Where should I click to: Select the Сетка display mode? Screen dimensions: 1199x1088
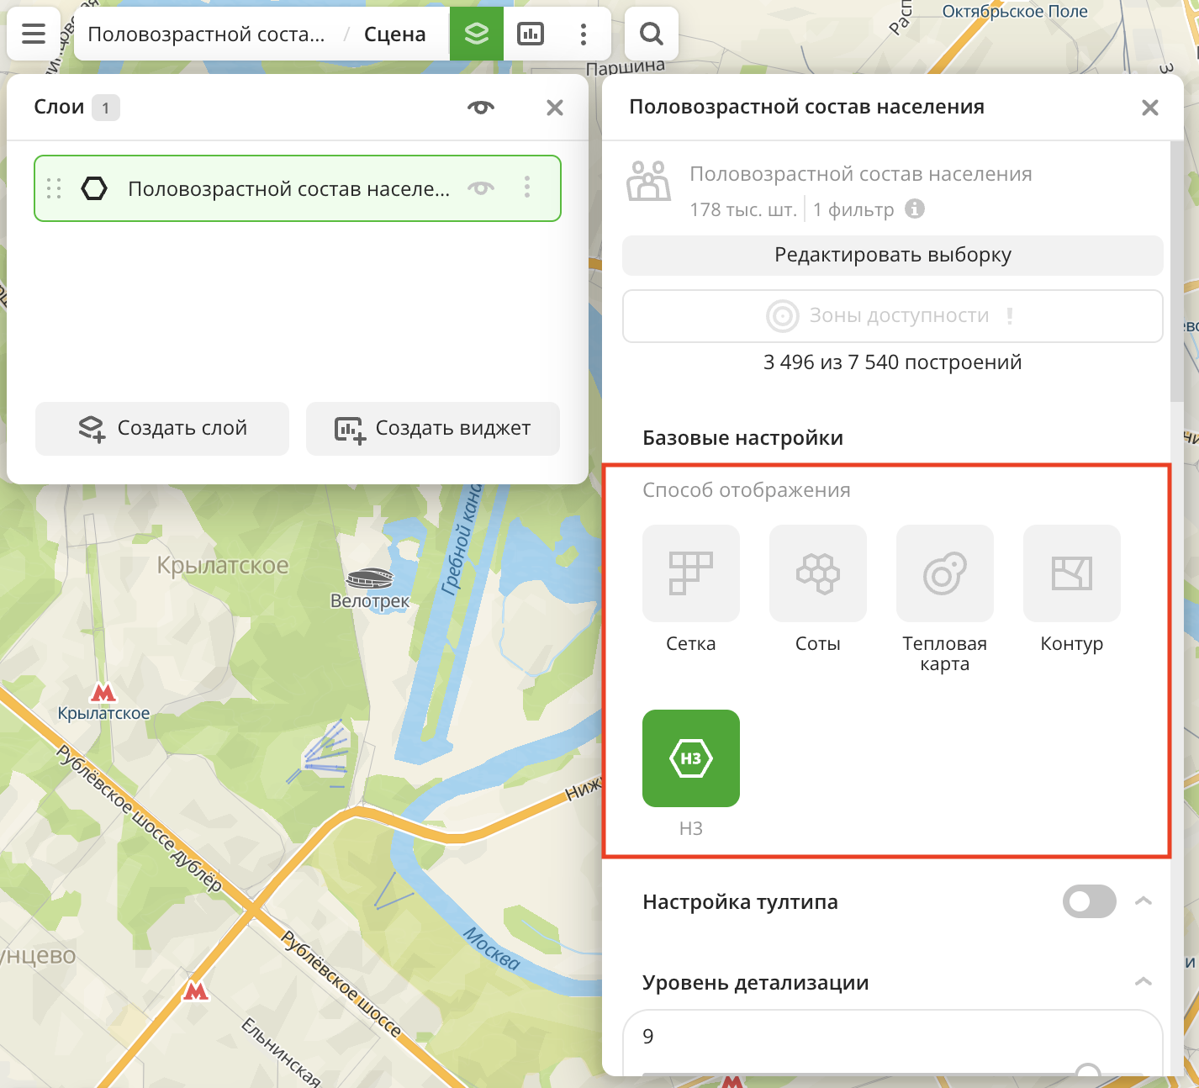[x=690, y=573]
